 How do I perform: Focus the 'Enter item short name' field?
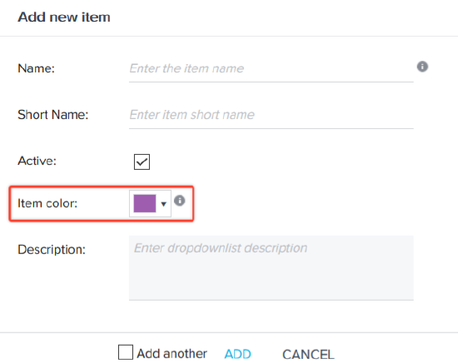tap(271, 115)
